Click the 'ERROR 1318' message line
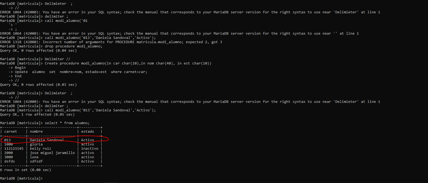428x183 pixels. coord(111,42)
